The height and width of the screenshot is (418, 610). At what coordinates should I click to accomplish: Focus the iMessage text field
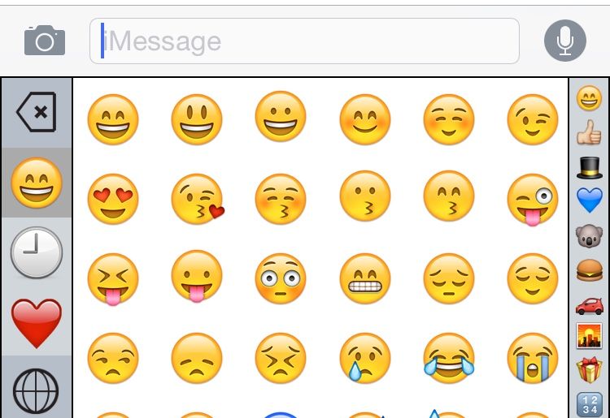point(304,41)
